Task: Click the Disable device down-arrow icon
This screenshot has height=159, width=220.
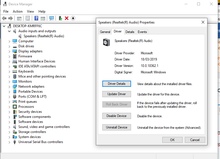Action: 73,18
